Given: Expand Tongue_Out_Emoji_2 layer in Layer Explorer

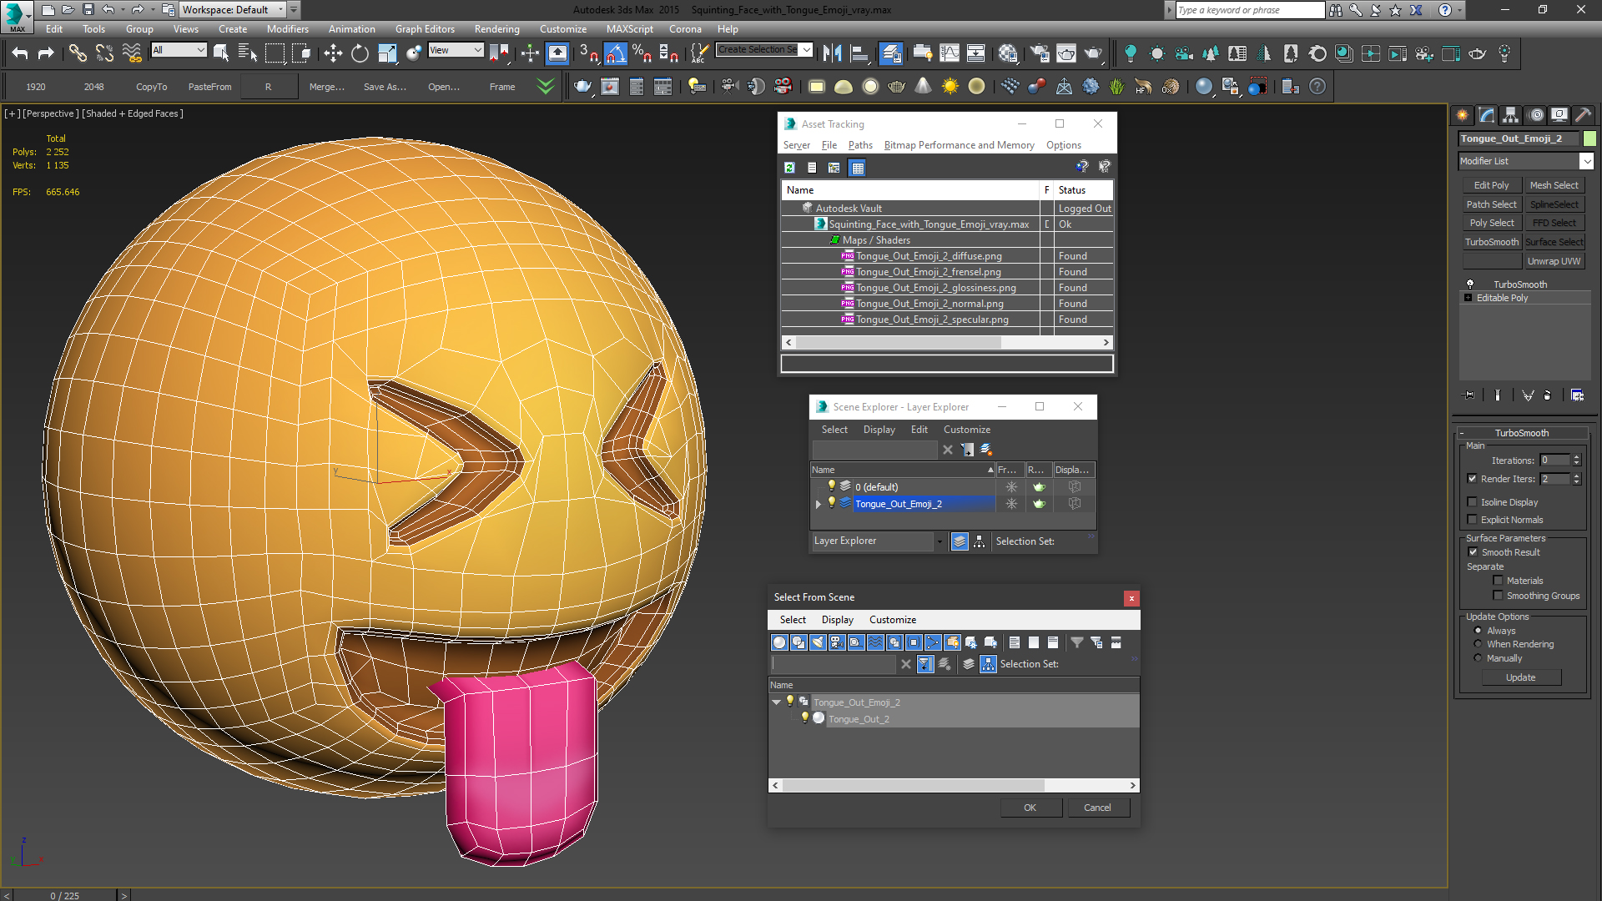Looking at the screenshot, I should point(819,504).
